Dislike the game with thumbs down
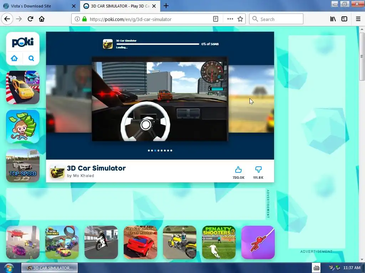Screen dimensions: 365x273 pyautogui.click(x=258, y=170)
